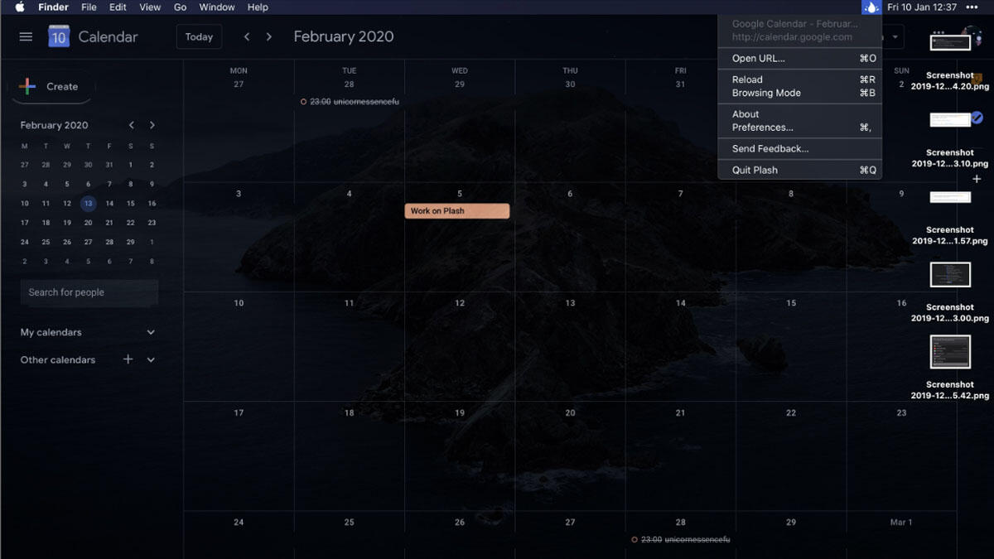Viewport: 994px width, 559px height.
Task: Select Open URL… from Plash menu
Action: (x=758, y=58)
